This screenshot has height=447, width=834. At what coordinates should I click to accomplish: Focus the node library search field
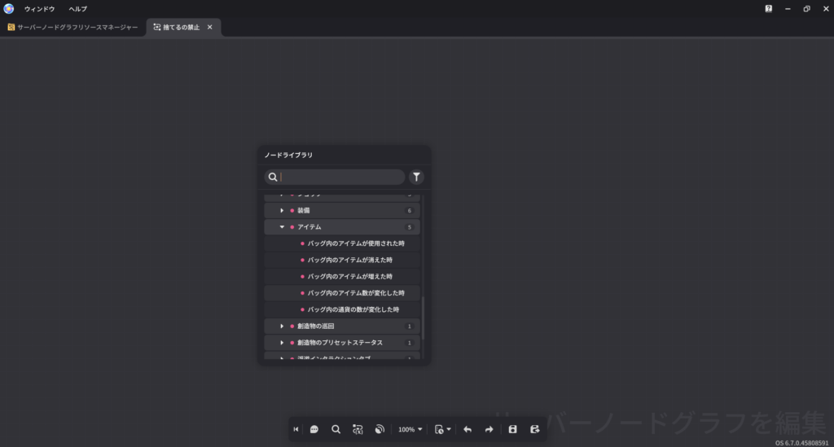click(335, 177)
